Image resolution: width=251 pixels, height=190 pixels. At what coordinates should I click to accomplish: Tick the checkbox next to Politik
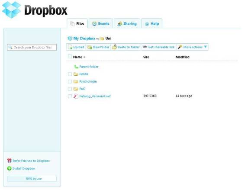70,74
